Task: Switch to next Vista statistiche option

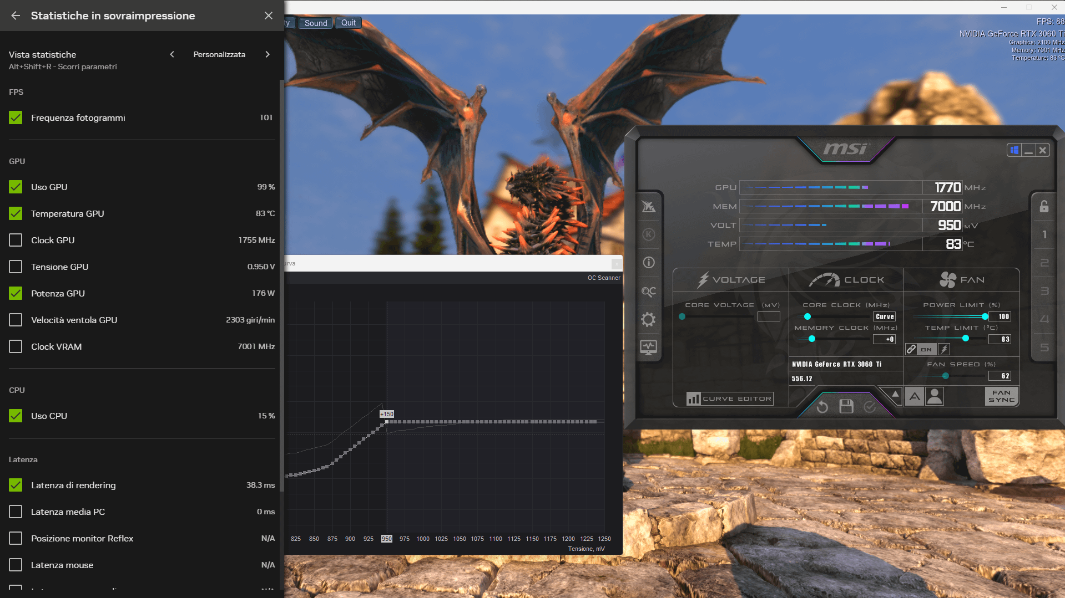Action: (x=267, y=54)
